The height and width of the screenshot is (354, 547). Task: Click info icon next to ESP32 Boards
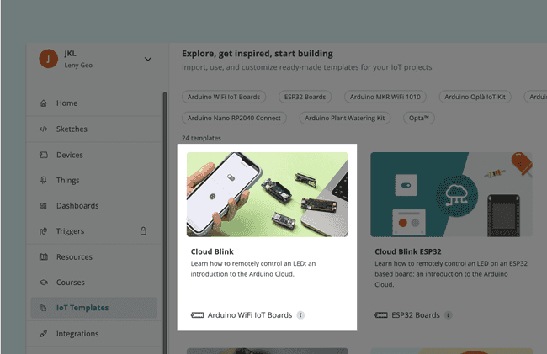pos(448,315)
